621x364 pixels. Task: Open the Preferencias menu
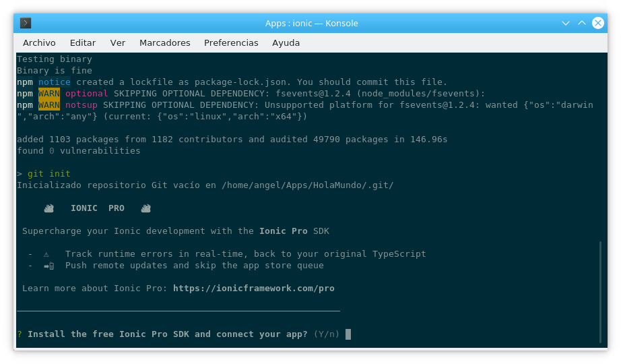coord(231,43)
